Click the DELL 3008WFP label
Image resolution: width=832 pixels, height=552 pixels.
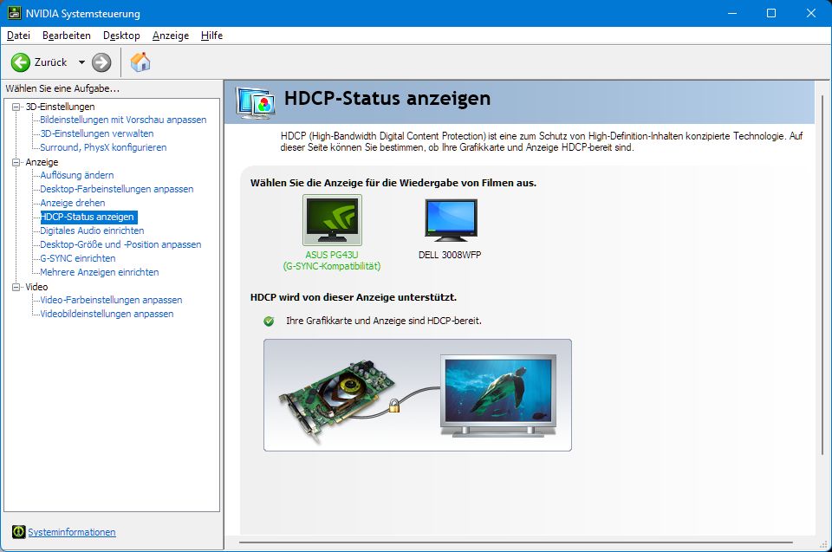coord(450,255)
